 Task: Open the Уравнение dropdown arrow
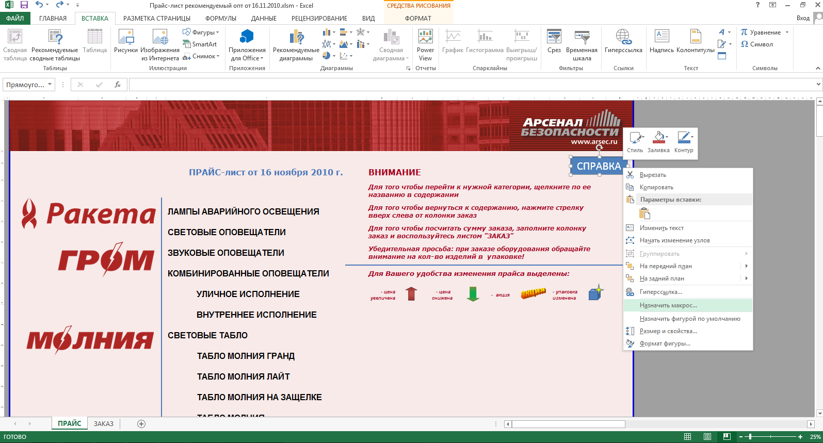787,32
